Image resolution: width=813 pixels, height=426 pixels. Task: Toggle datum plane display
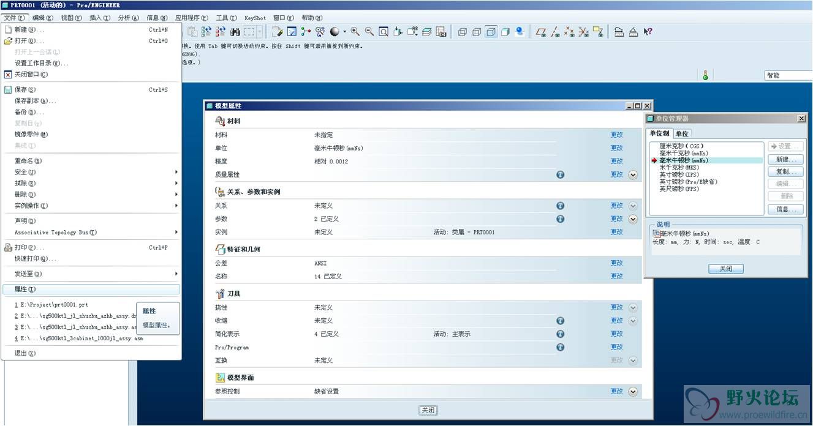(540, 31)
